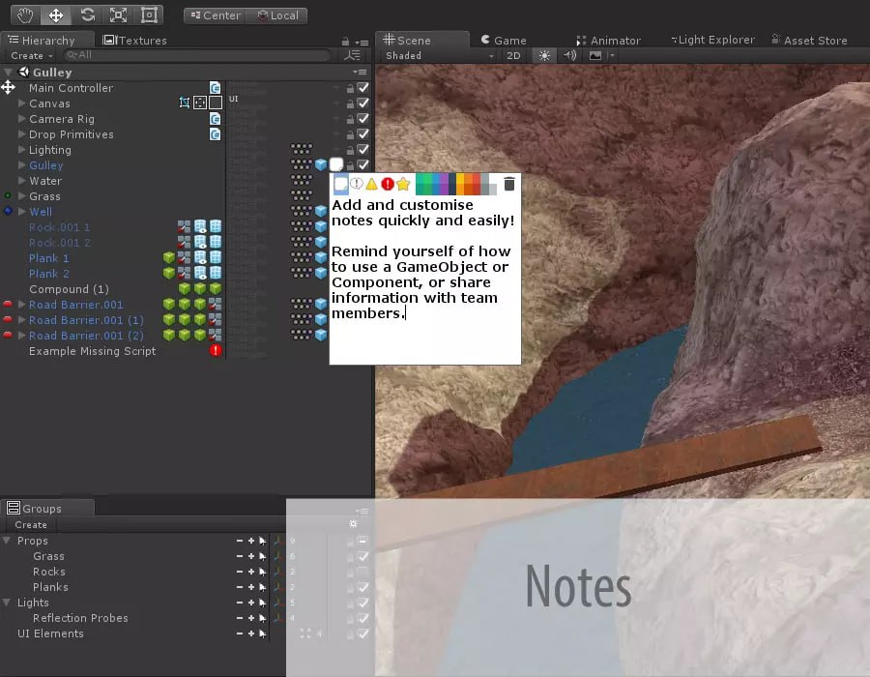Select the Hand tool in toolbar

tap(26, 15)
